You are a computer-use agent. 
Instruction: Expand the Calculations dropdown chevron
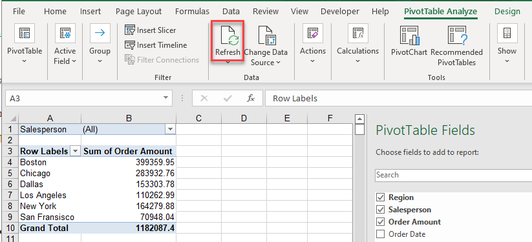click(358, 61)
